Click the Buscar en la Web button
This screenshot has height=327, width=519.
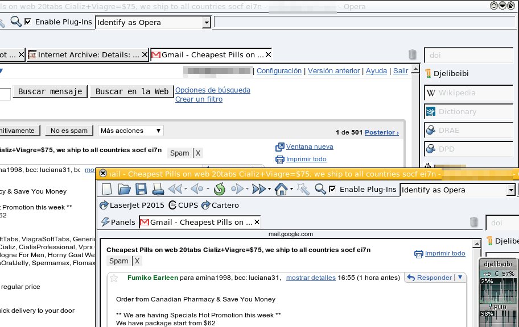[x=131, y=91]
